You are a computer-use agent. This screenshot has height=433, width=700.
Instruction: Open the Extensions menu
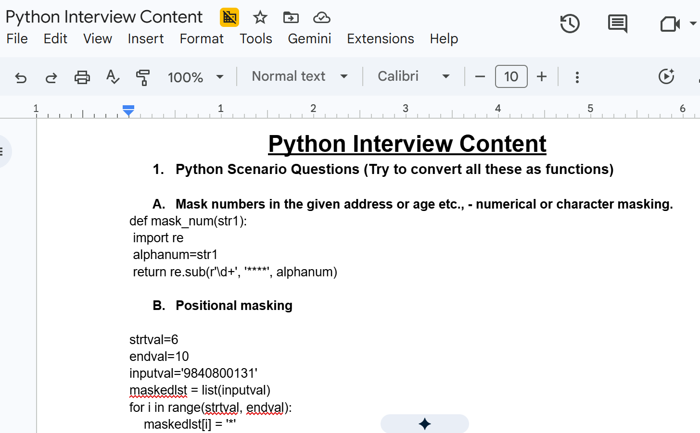[381, 38]
